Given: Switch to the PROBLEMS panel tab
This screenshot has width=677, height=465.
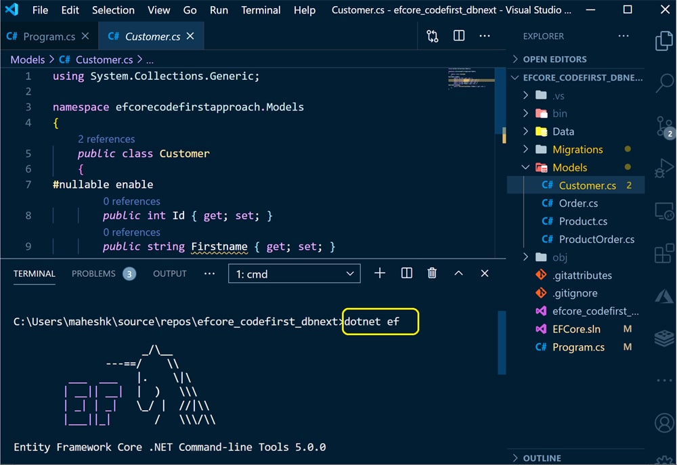Looking at the screenshot, I should (x=93, y=273).
